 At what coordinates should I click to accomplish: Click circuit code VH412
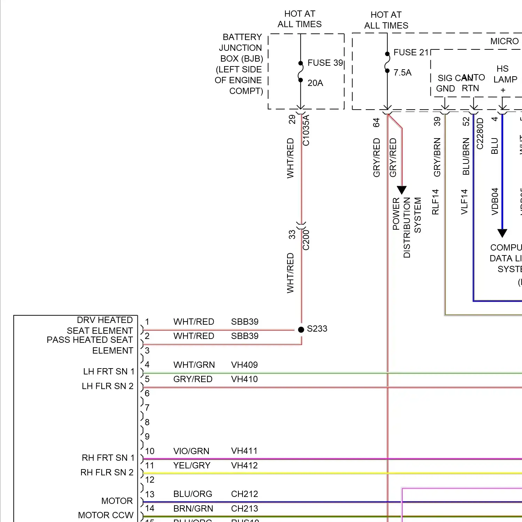(244, 466)
